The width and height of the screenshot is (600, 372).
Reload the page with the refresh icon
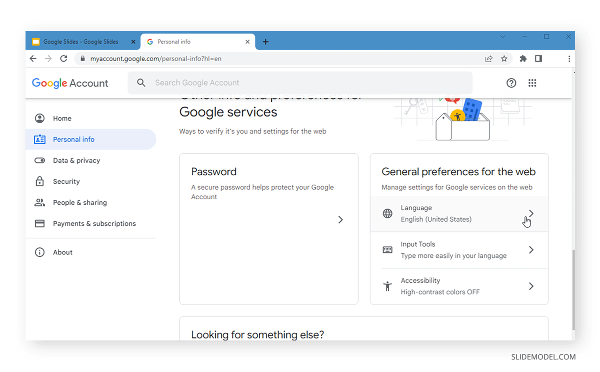pos(63,59)
